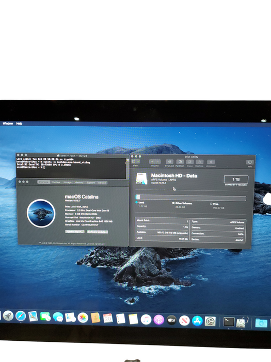Viewport: 271px width, 362px height.
Task: Click the Restore icon in Disk Utility
Action: (x=199, y=162)
